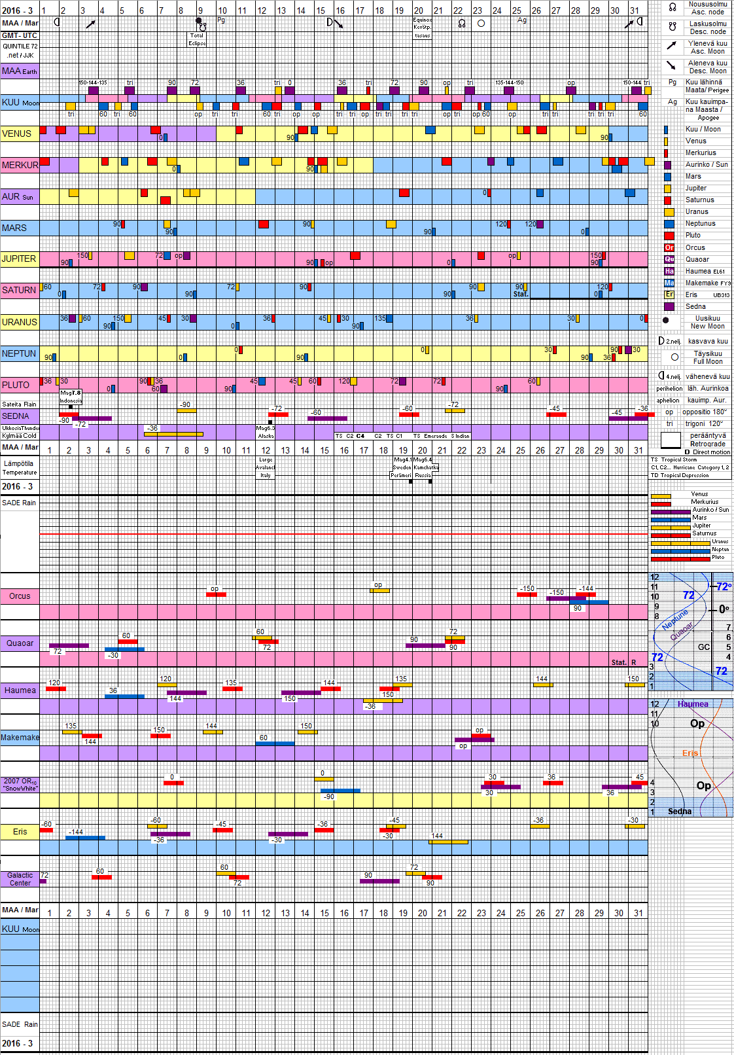Select the yellow Eris 'Er' legend icon

point(669,295)
